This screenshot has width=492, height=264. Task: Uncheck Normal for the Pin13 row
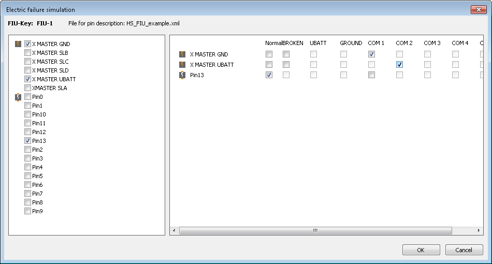pos(269,75)
